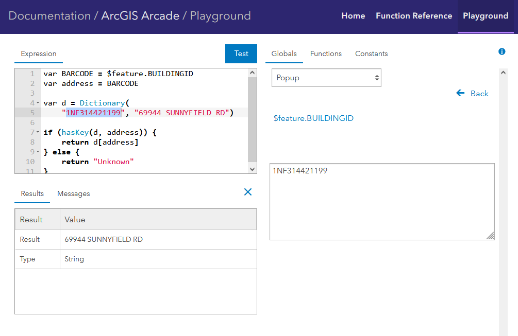The width and height of the screenshot is (518, 336).
Task: Select Home in the top navigation
Action: [353, 16]
